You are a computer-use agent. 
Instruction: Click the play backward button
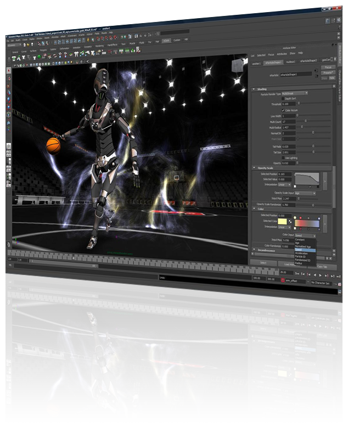pos(315,275)
